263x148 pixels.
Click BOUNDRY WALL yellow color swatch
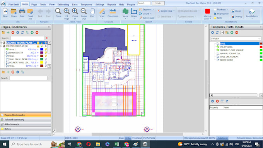click(x=42, y=62)
